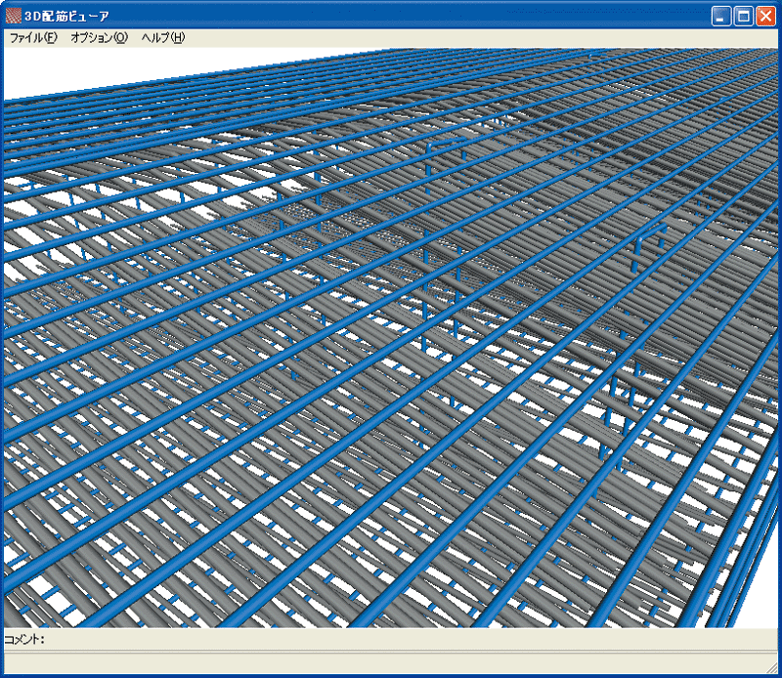782x678 pixels.
Task: Click the 3D配筋ビューア title text
Action: tap(66, 17)
